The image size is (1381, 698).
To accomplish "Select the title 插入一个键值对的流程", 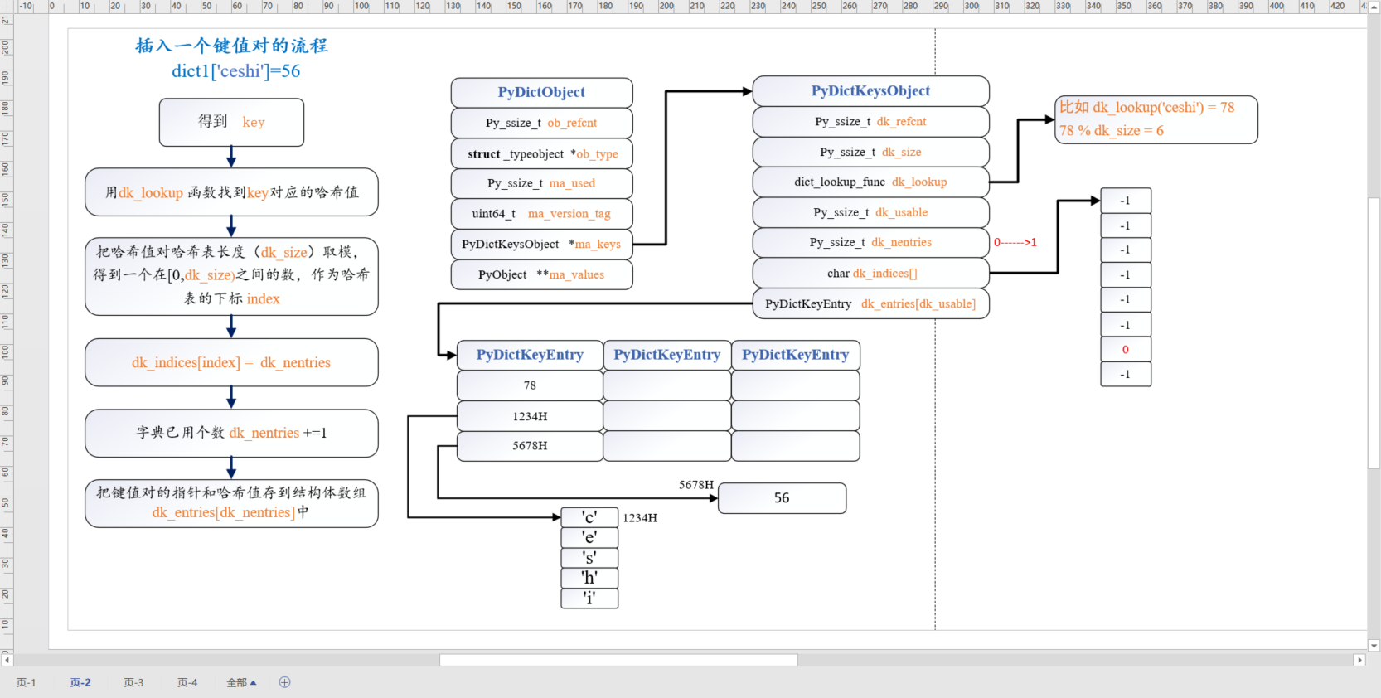I will (x=232, y=46).
